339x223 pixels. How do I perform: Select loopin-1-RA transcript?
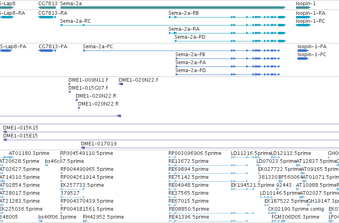(x=303, y=17)
